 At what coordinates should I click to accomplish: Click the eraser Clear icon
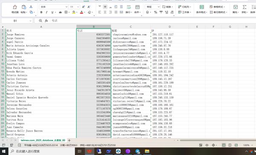click(x=89, y=12)
